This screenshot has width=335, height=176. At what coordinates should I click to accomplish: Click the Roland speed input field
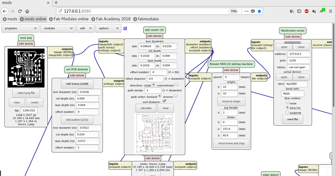pos(231,77)
